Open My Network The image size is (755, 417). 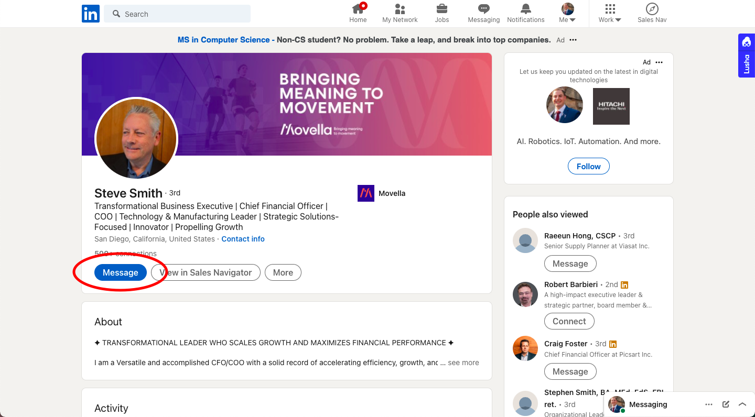point(400,13)
